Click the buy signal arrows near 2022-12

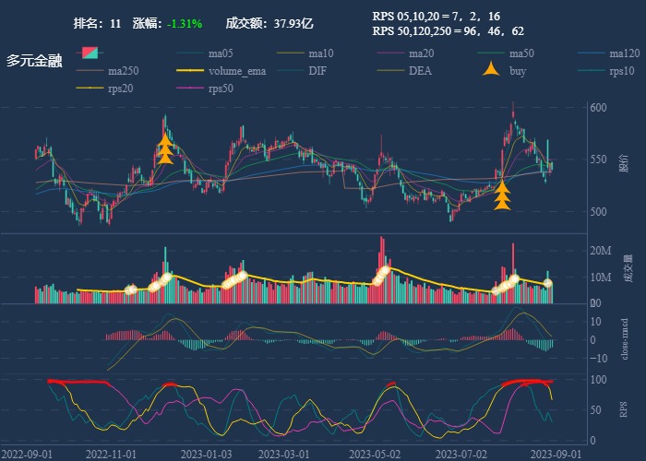(165, 149)
